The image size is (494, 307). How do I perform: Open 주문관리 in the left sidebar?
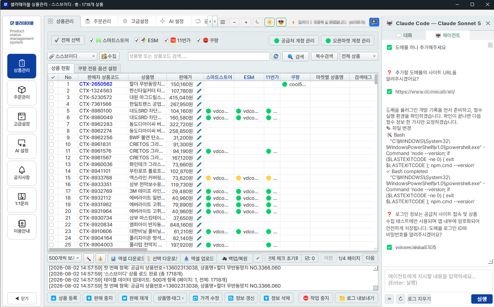click(22, 93)
